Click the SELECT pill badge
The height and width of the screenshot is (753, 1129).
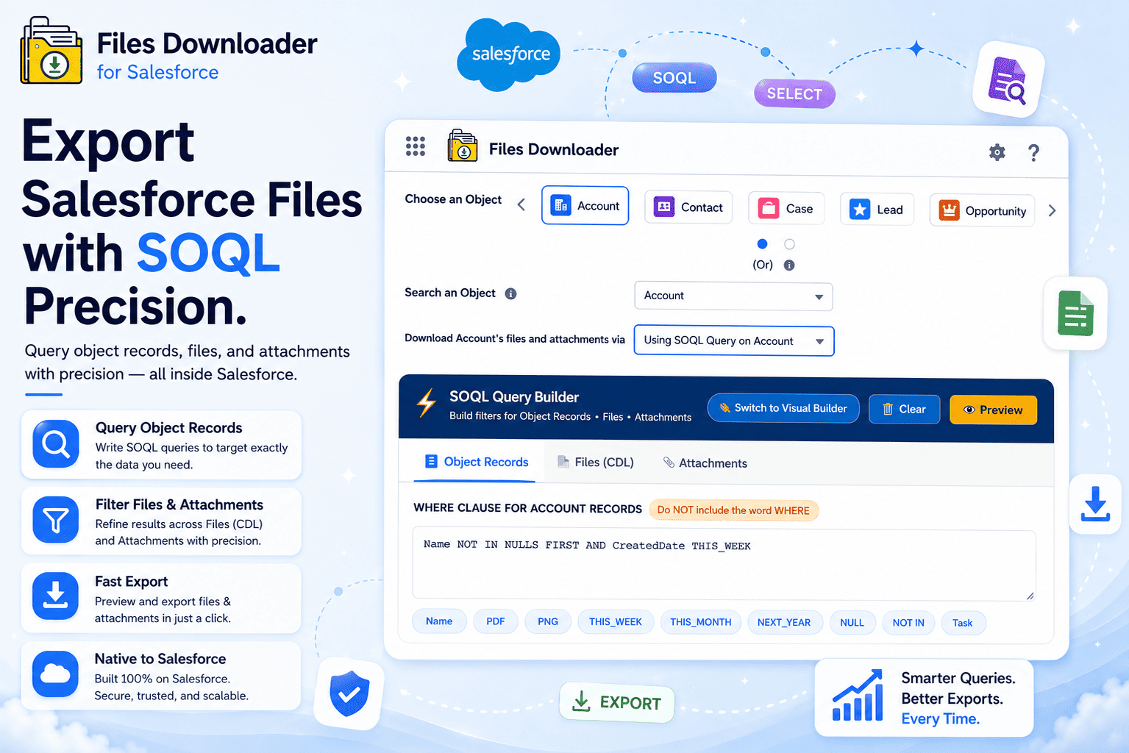(794, 93)
